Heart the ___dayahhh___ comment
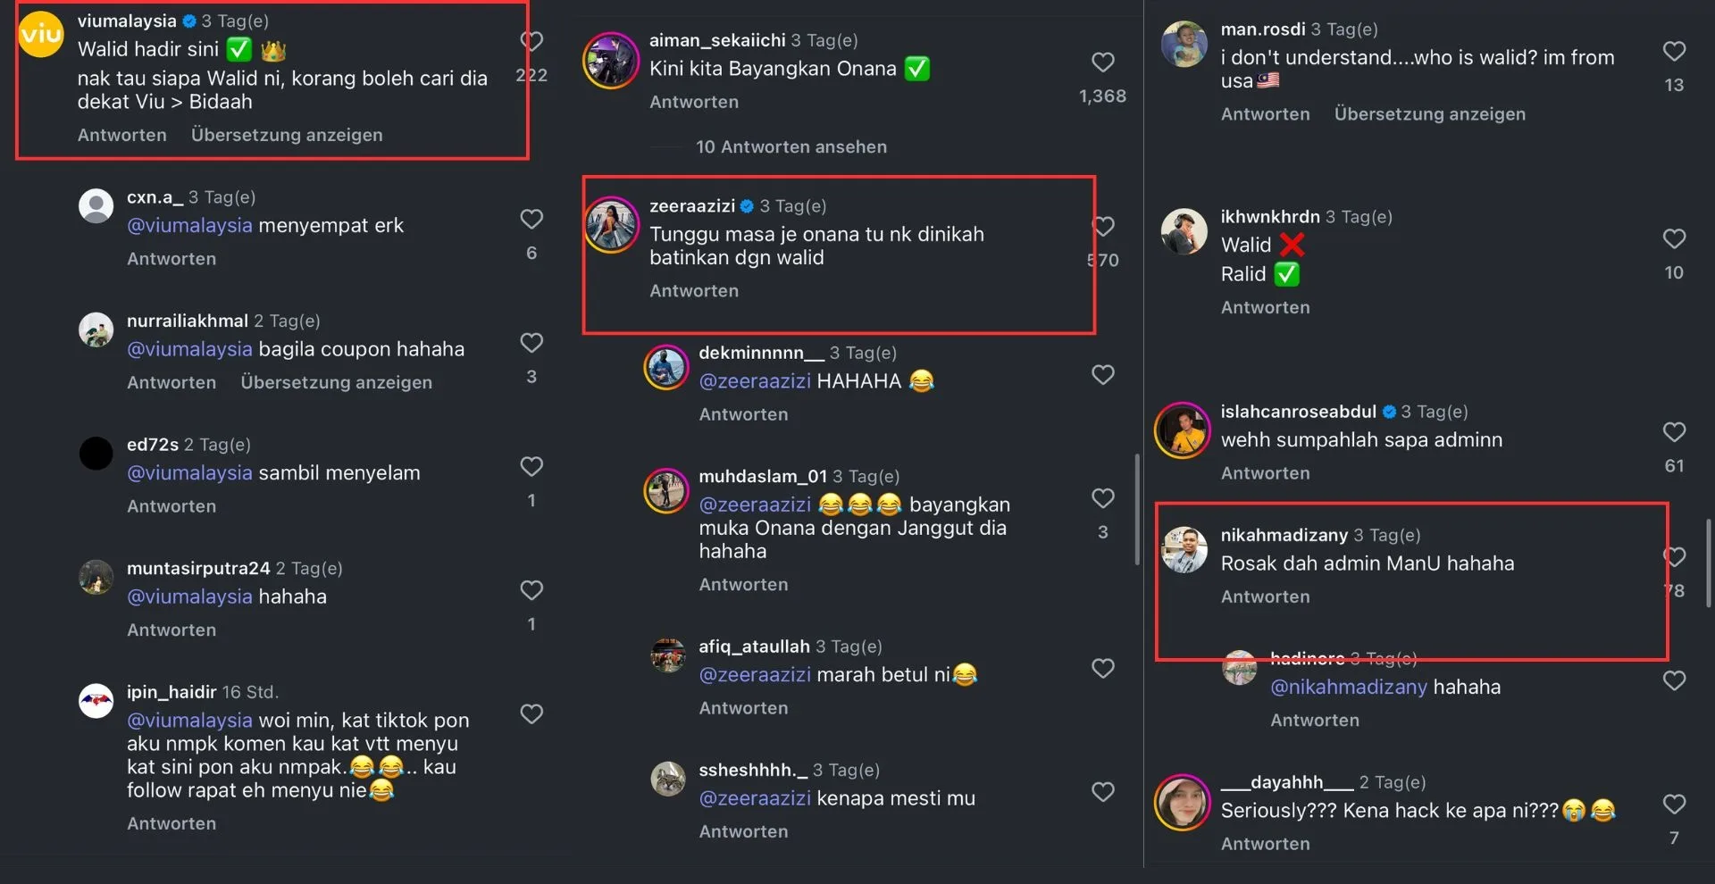Screen dimensions: 1715x884 (x=1674, y=805)
